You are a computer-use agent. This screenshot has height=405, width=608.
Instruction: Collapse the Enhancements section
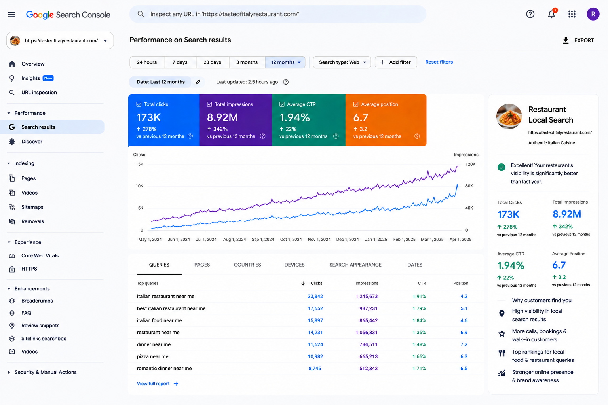(9, 289)
